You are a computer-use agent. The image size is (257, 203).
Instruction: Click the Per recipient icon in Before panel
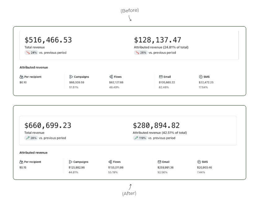tap(21, 77)
